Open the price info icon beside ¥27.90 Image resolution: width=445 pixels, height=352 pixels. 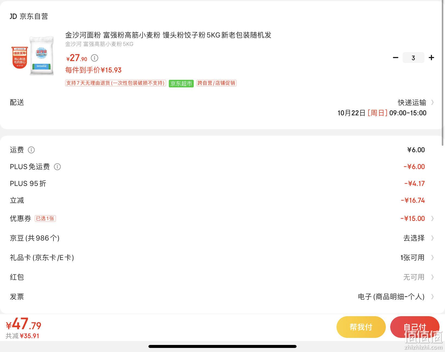click(x=94, y=58)
